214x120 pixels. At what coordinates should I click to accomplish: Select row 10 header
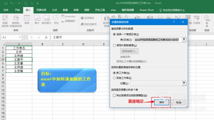pyautogui.click(x=3, y=82)
